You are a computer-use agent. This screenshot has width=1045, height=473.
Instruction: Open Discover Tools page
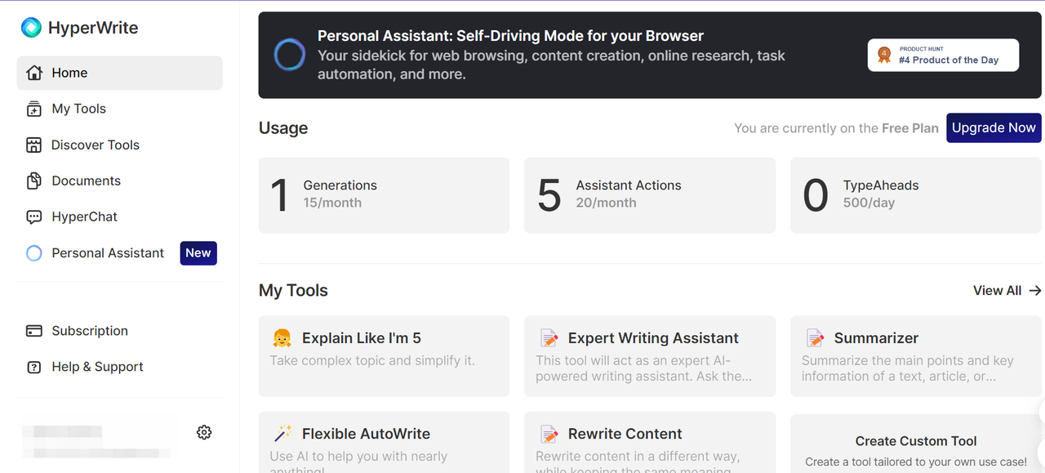(119, 145)
